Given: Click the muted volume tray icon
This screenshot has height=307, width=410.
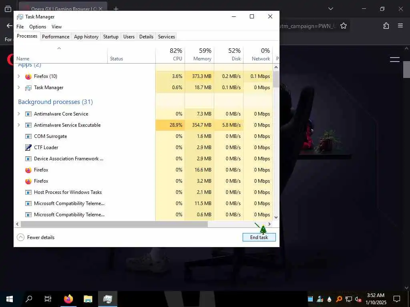Looking at the screenshot, I should [358, 299].
